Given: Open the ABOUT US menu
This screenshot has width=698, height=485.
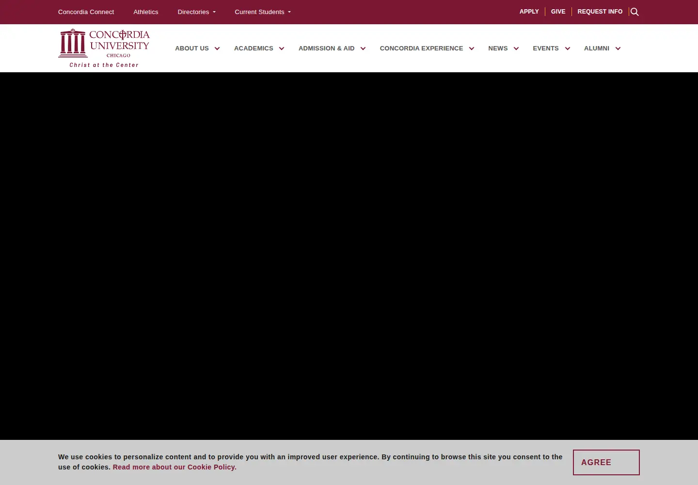Looking at the screenshot, I should point(192,48).
